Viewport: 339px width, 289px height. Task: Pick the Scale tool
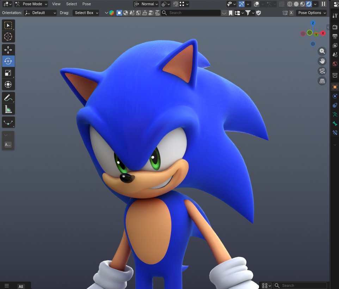click(8, 73)
